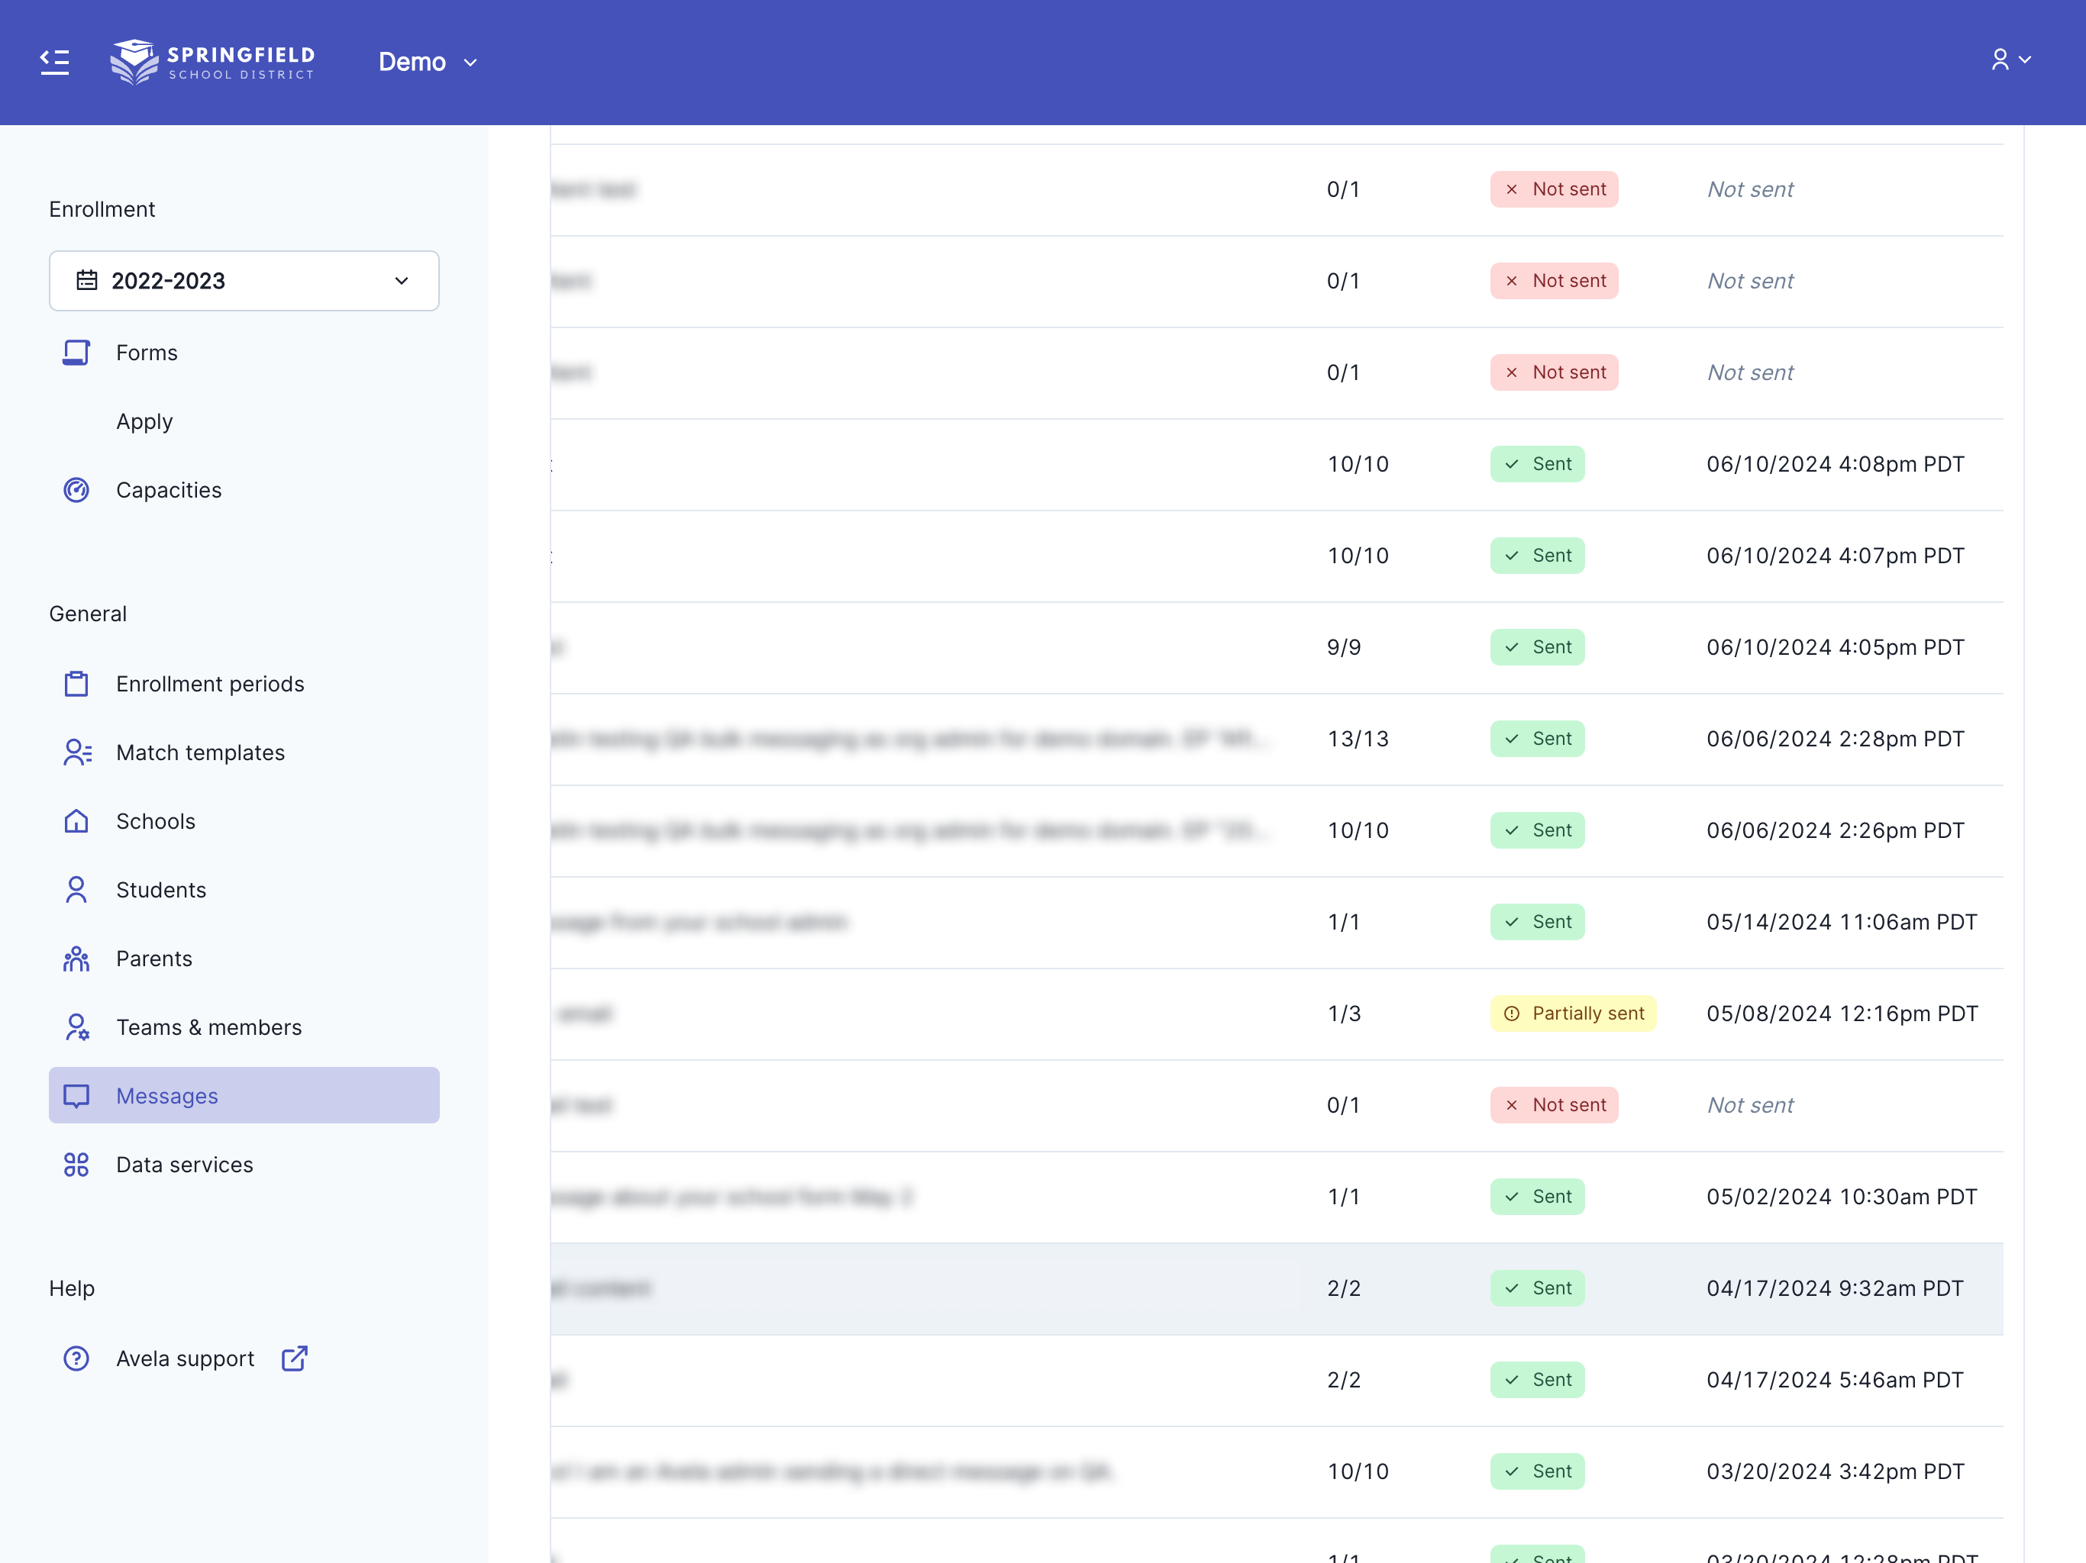Viewport: 2086px width, 1563px height.
Task: Click the Parents group icon
Action: point(76,959)
